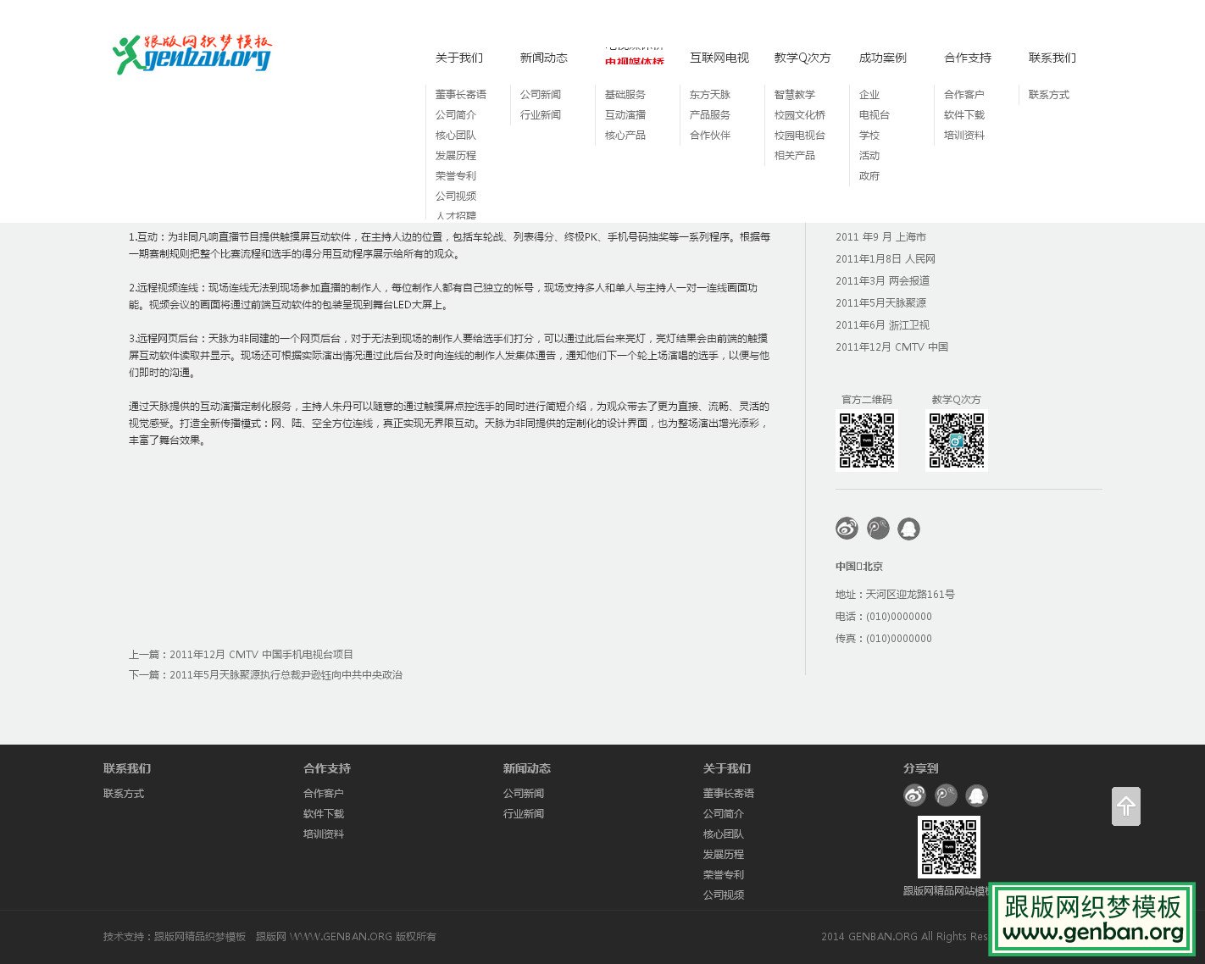The width and height of the screenshot is (1205, 964).
Task: Click the back-to-top arrow button
Action: click(1126, 806)
